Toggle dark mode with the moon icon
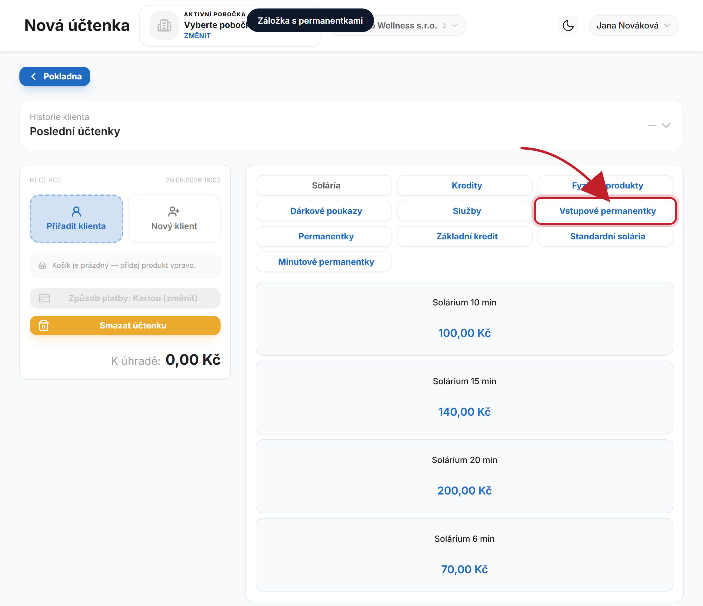 [568, 25]
